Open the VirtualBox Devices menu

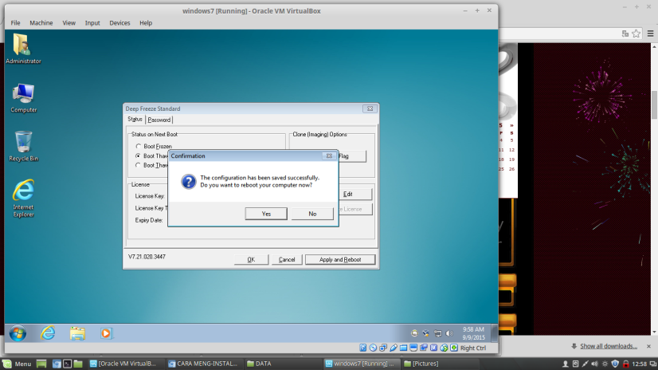tap(119, 22)
